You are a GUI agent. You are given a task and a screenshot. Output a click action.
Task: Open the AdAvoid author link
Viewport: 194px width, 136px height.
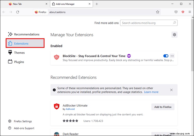[70, 109]
